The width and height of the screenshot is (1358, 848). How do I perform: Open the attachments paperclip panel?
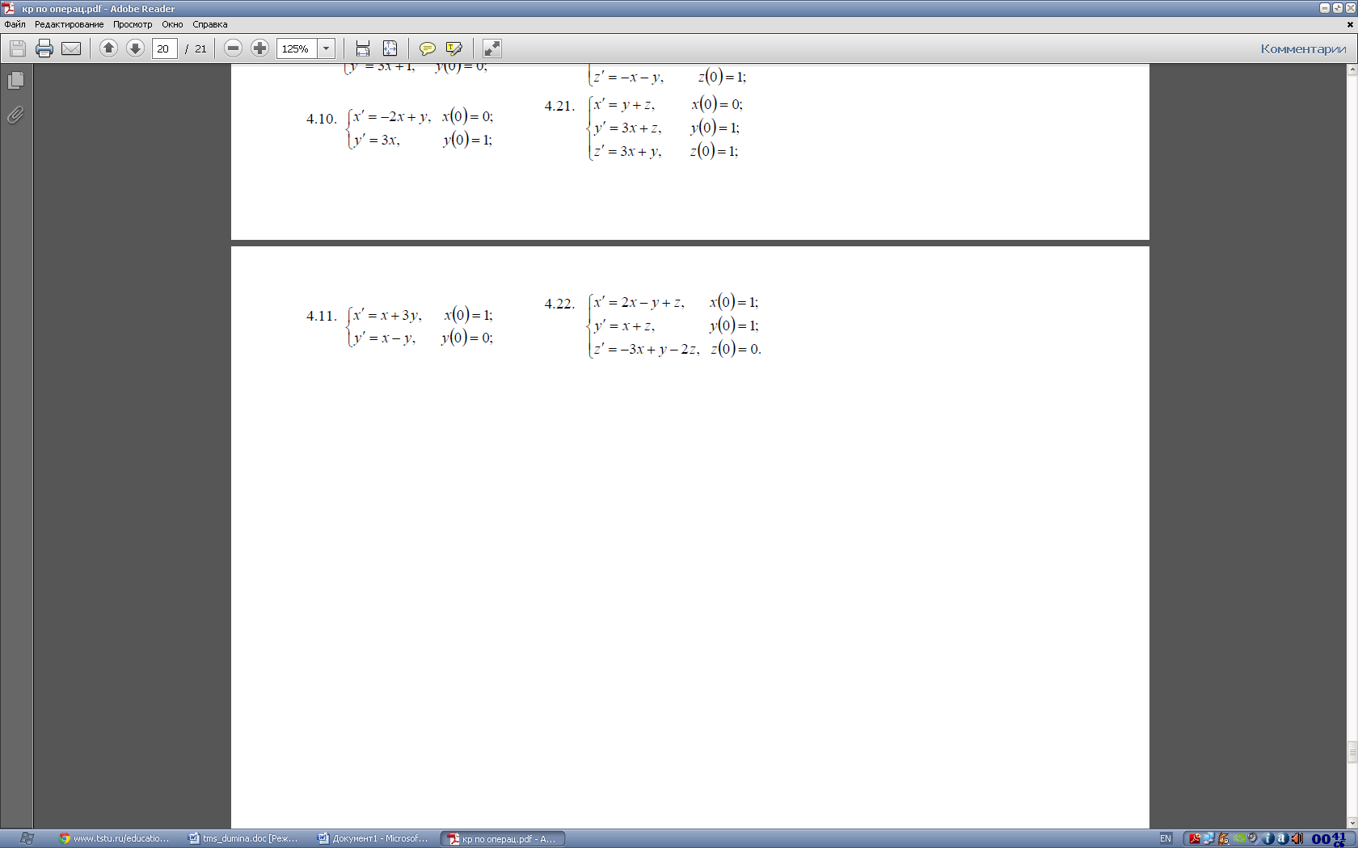click(x=15, y=115)
